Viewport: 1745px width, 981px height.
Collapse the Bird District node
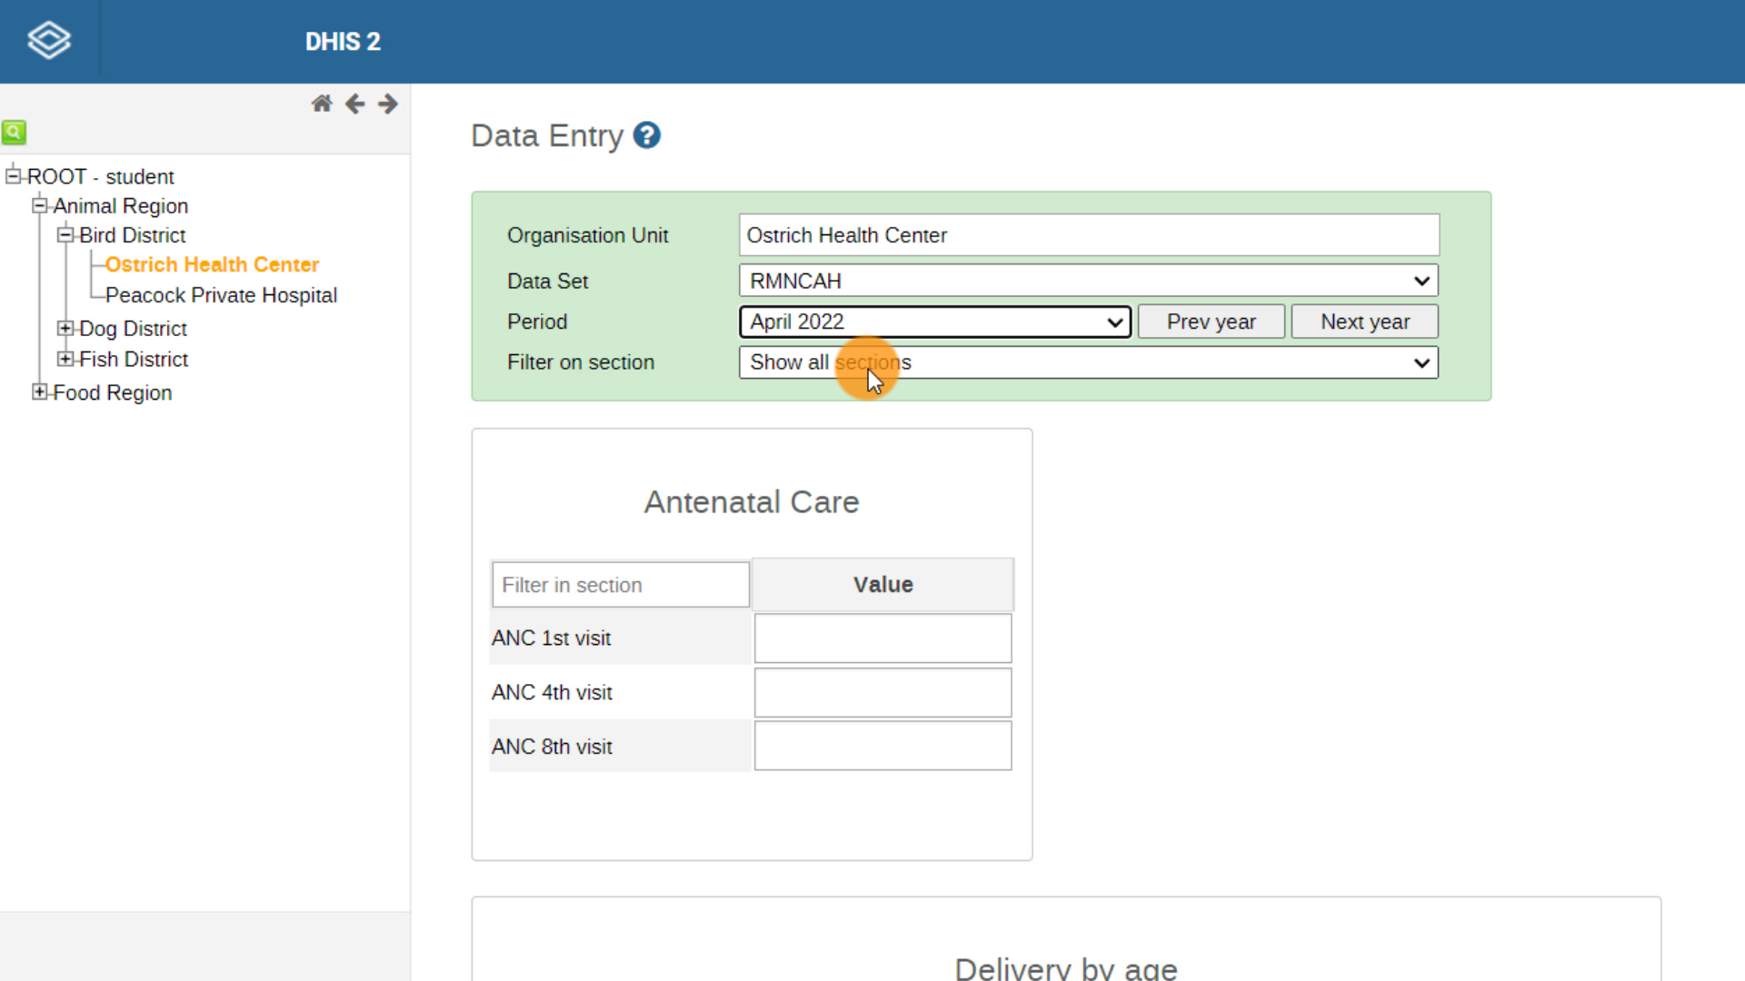click(x=65, y=235)
